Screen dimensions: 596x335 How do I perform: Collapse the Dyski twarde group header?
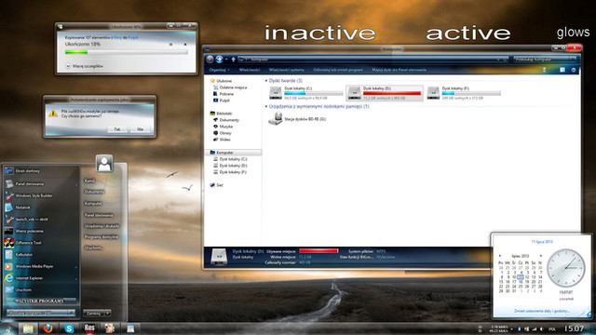[284, 81]
